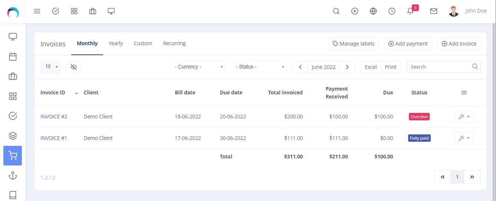Screen dimensions: 496x201
Task: Sort by Client column header
Action: 91,93
